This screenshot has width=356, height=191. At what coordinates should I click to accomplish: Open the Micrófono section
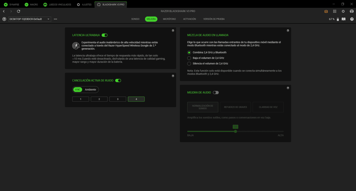(169, 19)
